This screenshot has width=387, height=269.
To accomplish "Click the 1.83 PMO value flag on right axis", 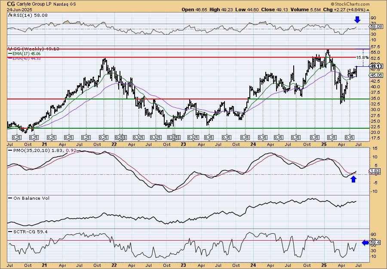I will [375, 171].
